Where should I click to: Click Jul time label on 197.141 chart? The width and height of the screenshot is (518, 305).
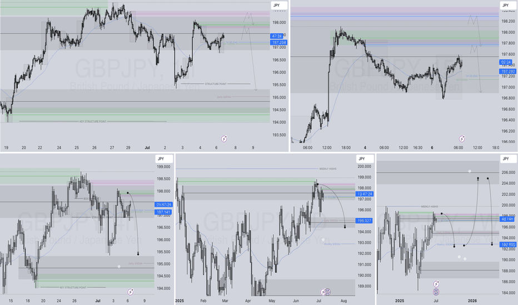click(x=98, y=301)
